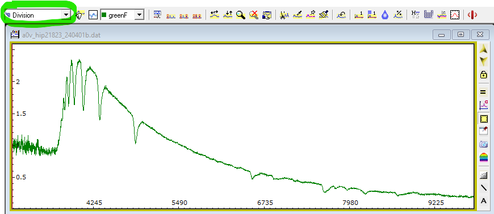Click the green color swatch beside greenF
Screen dimensions: 494x214
104,15
